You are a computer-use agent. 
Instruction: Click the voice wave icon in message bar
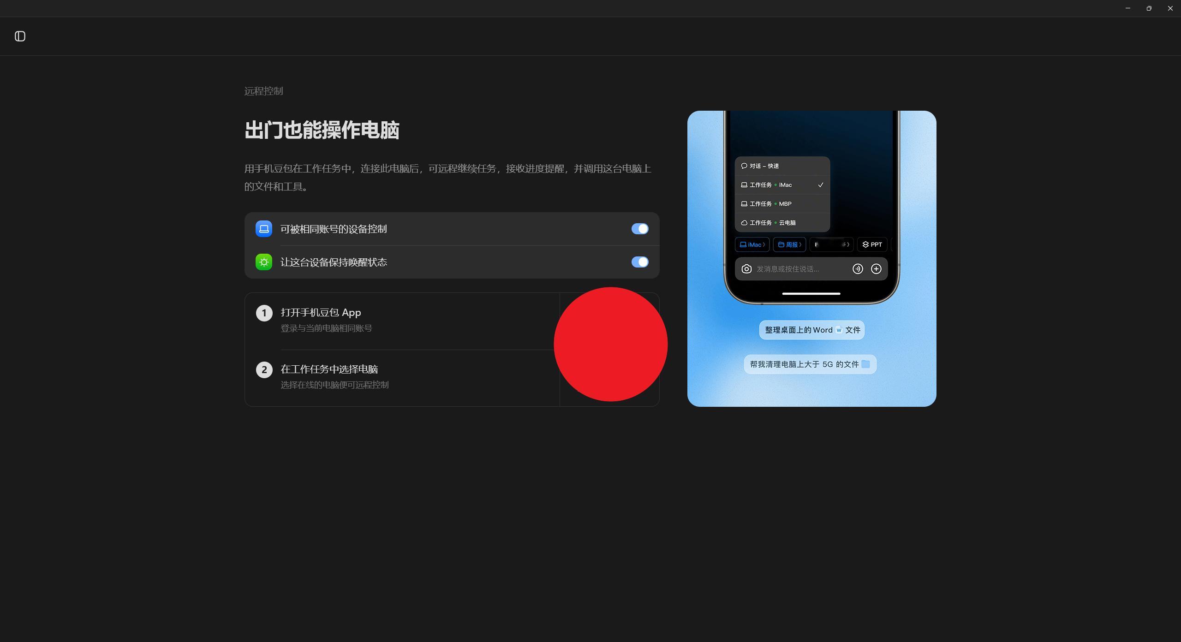pyautogui.click(x=858, y=269)
